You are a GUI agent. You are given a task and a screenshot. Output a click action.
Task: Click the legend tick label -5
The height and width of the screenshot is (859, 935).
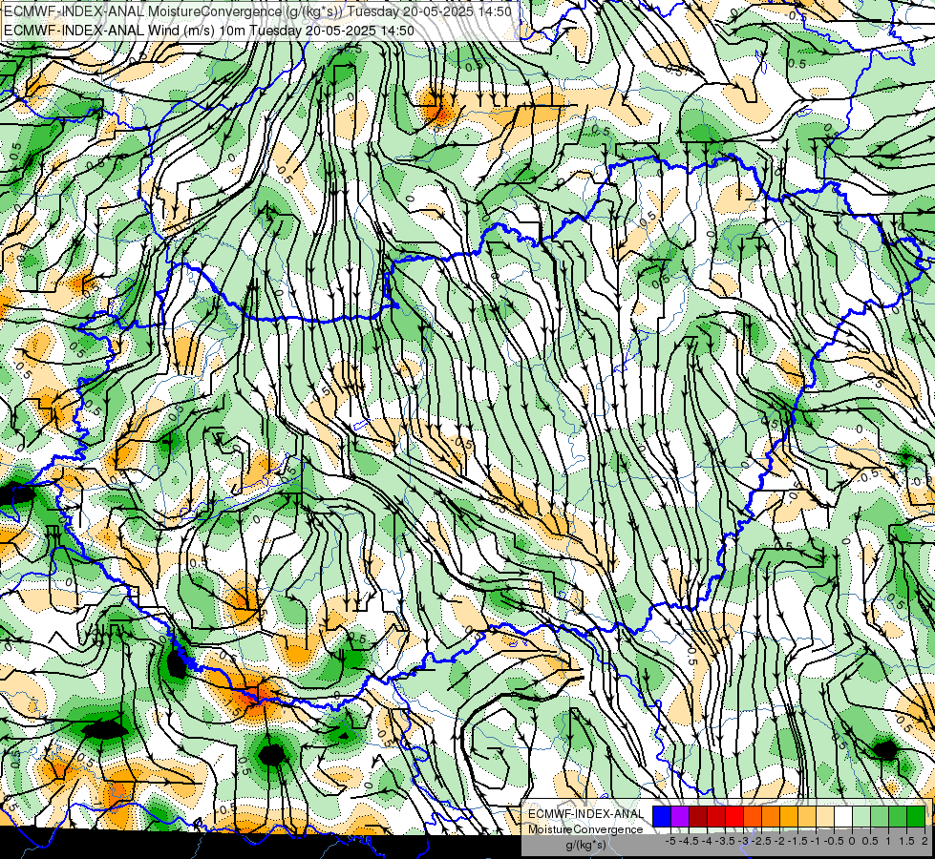coord(670,841)
